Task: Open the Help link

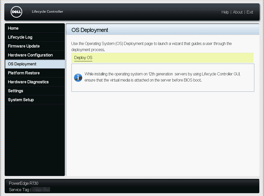Action: pos(225,12)
